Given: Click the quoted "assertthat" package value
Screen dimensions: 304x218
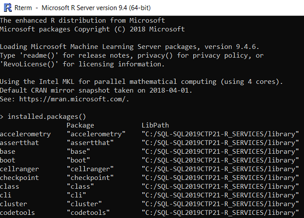Looking at the screenshot, I should [90, 143].
